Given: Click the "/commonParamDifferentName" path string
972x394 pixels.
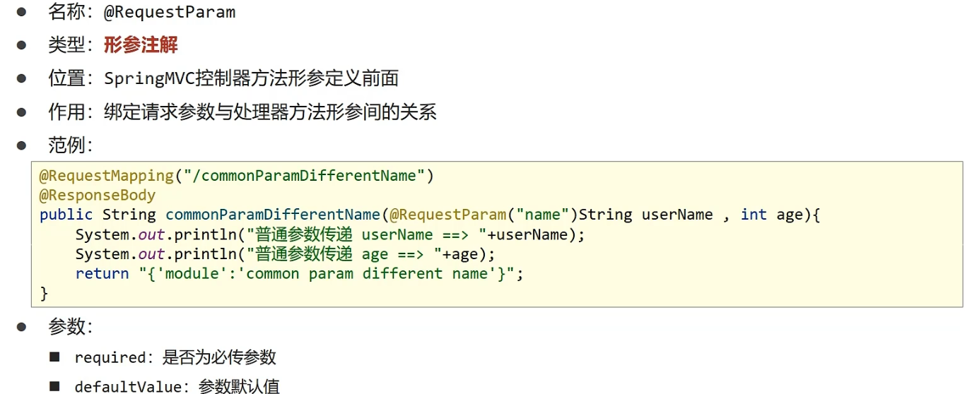Looking at the screenshot, I should click(304, 176).
